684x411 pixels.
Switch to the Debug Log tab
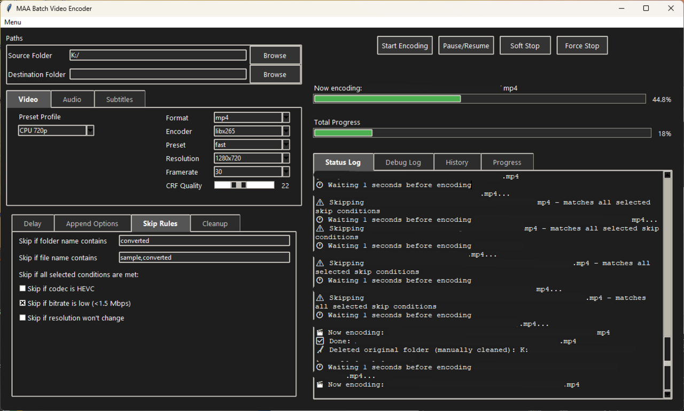[403, 162]
